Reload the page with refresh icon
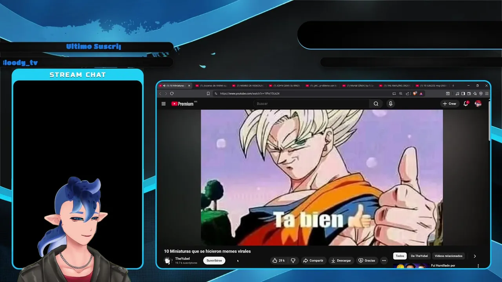This screenshot has width=502, height=282. pyautogui.click(x=172, y=94)
